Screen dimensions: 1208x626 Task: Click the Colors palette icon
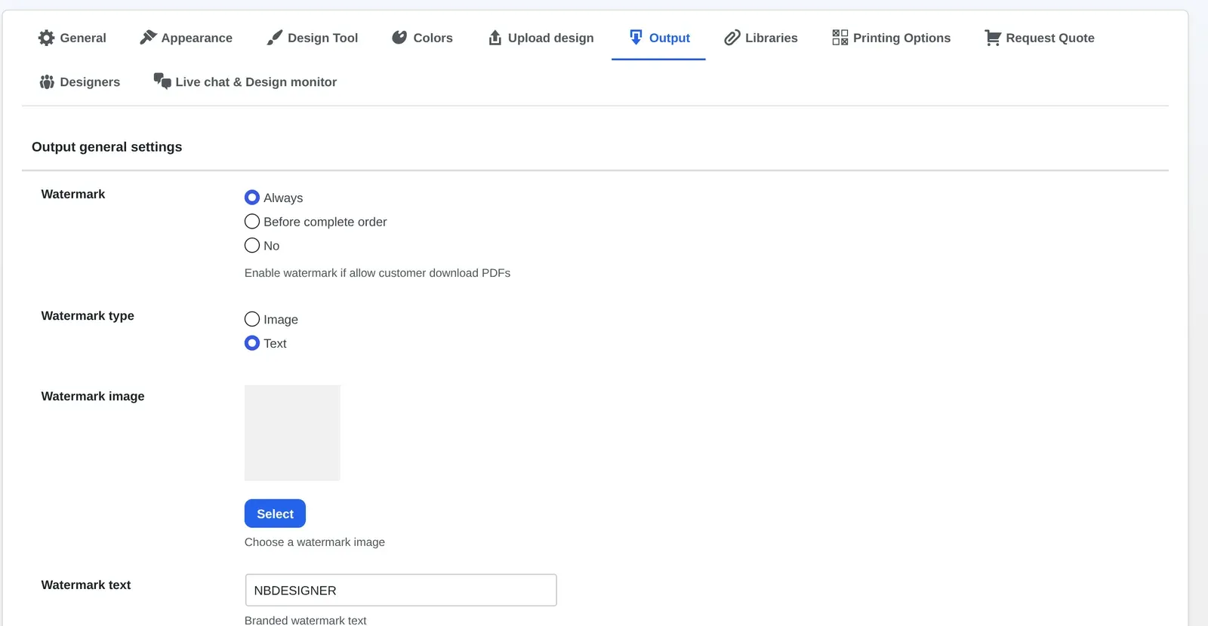(x=399, y=37)
